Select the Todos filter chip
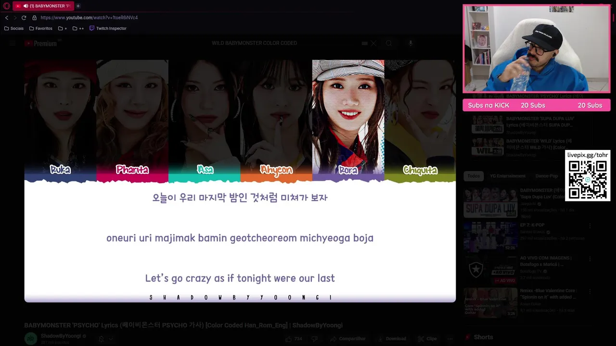Image resolution: width=616 pixels, height=346 pixels. tap(474, 176)
